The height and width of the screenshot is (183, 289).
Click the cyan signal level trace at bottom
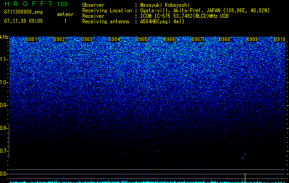(x=147, y=182)
